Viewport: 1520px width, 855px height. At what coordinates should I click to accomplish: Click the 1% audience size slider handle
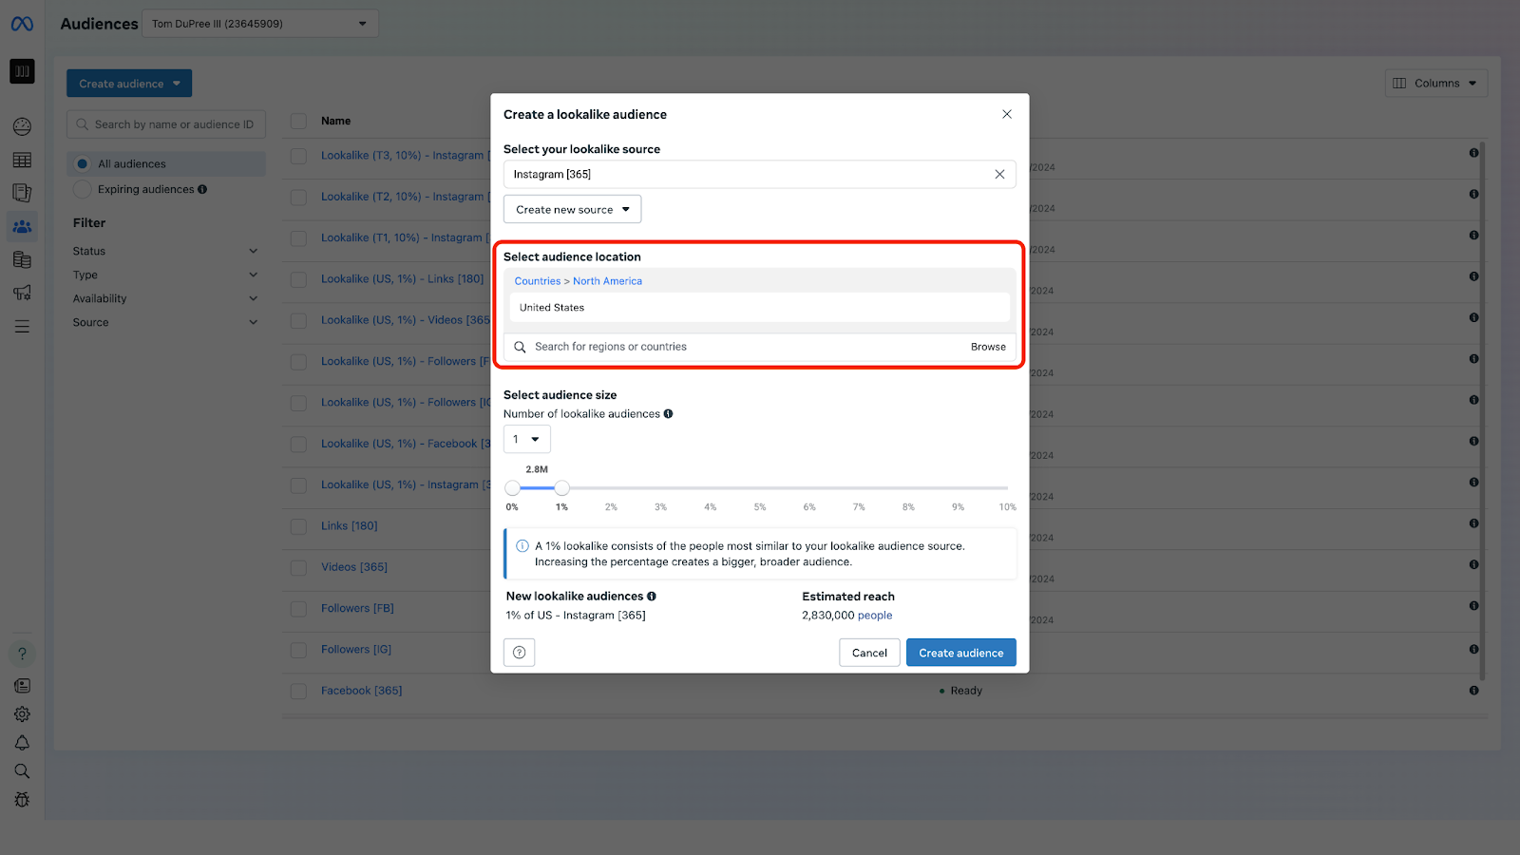tap(562, 487)
